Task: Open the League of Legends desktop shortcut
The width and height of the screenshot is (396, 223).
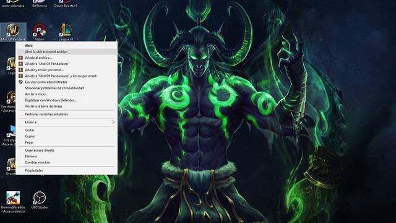Action: tap(66, 32)
